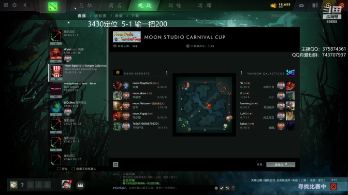Click the chat checkmark icon

pos(222,188)
